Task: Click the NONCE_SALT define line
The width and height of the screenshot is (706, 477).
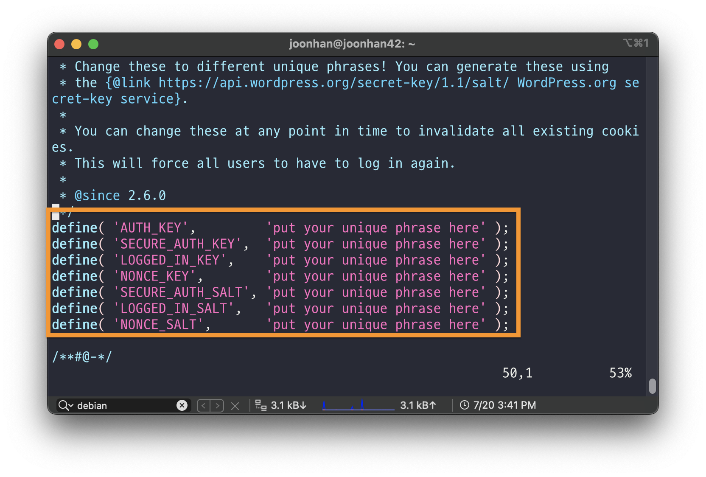Action: tap(280, 325)
